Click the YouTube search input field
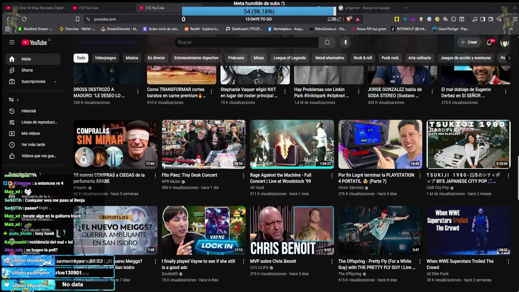Screen dimensions: 519x292 tap(247, 42)
